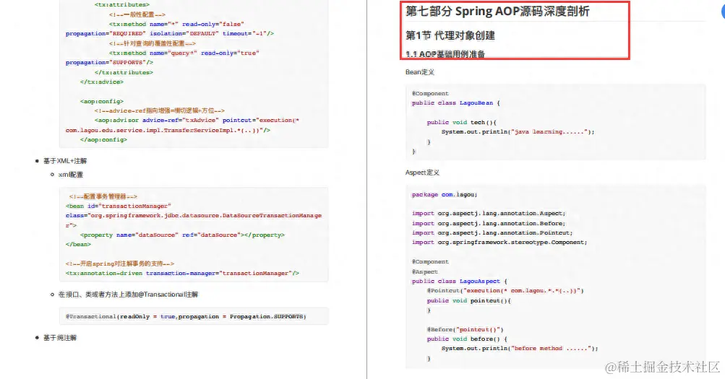Click bullet item "基于纯注解"

[x=60, y=338]
